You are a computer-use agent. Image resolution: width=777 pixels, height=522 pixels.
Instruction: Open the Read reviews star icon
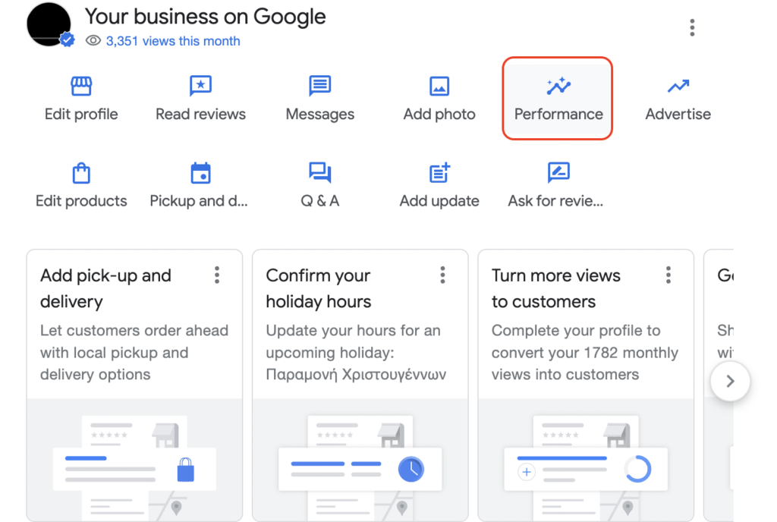coord(200,86)
